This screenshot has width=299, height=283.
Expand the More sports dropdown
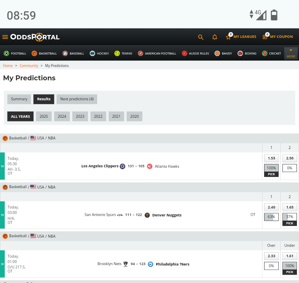[x=291, y=53]
